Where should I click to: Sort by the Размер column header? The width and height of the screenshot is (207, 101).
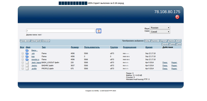[x=75, y=47]
